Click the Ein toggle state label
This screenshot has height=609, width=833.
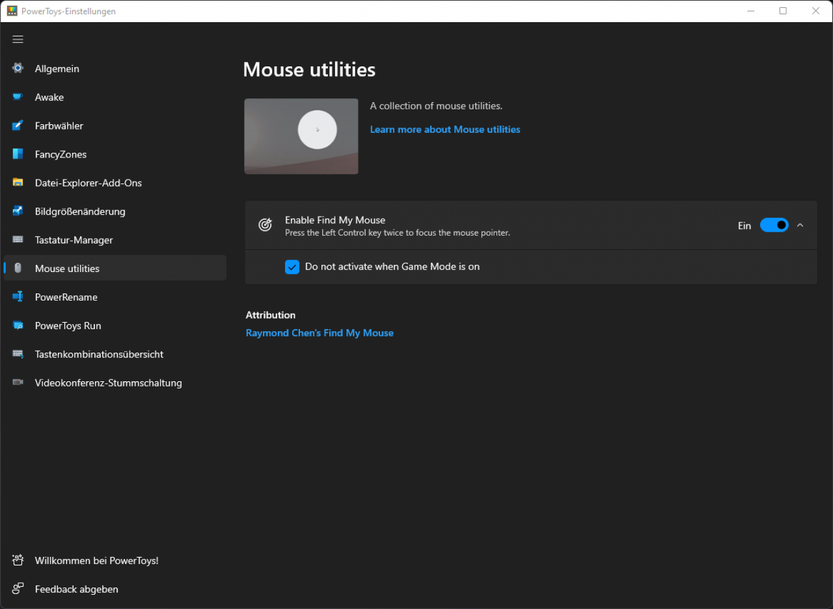click(744, 226)
